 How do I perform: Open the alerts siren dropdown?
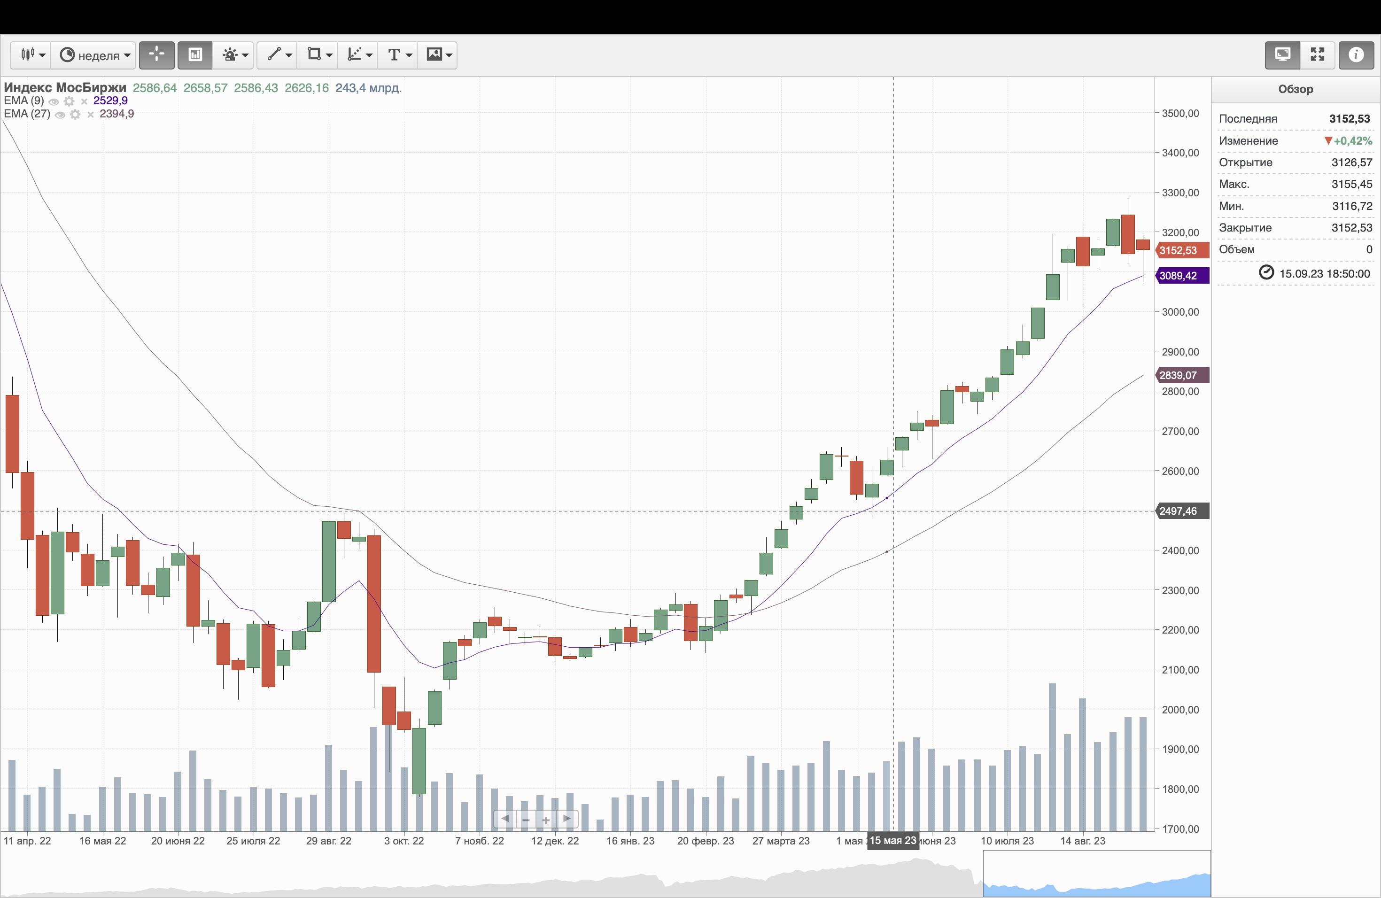pyautogui.click(x=234, y=55)
